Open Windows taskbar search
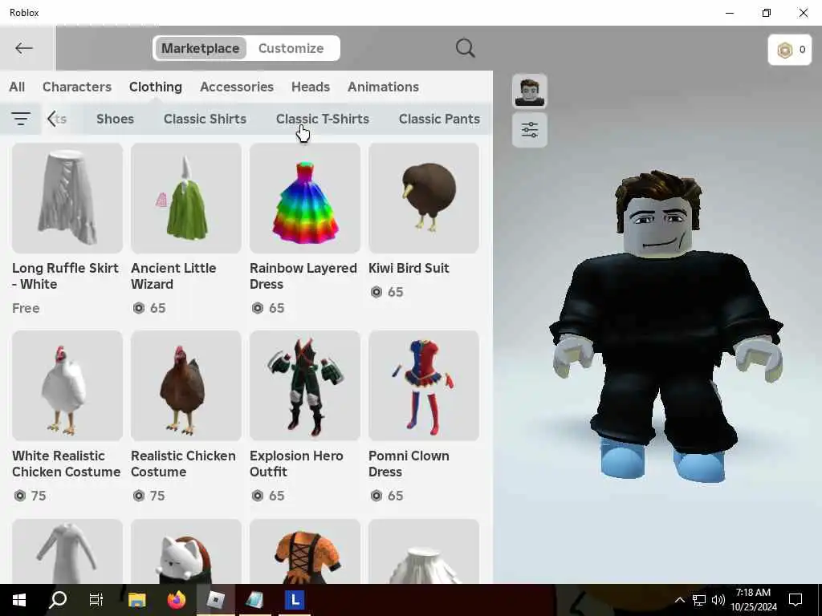 (x=58, y=600)
